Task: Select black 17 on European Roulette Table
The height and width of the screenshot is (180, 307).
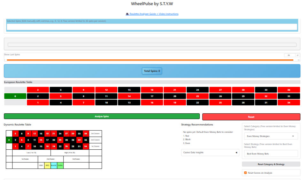Action: pyautogui.click(x=152, y=96)
